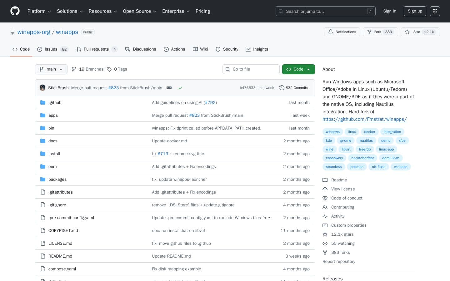This screenshot has height=281, width=450.
Task: Open the .github folder
Action: (x=55, y=103)
